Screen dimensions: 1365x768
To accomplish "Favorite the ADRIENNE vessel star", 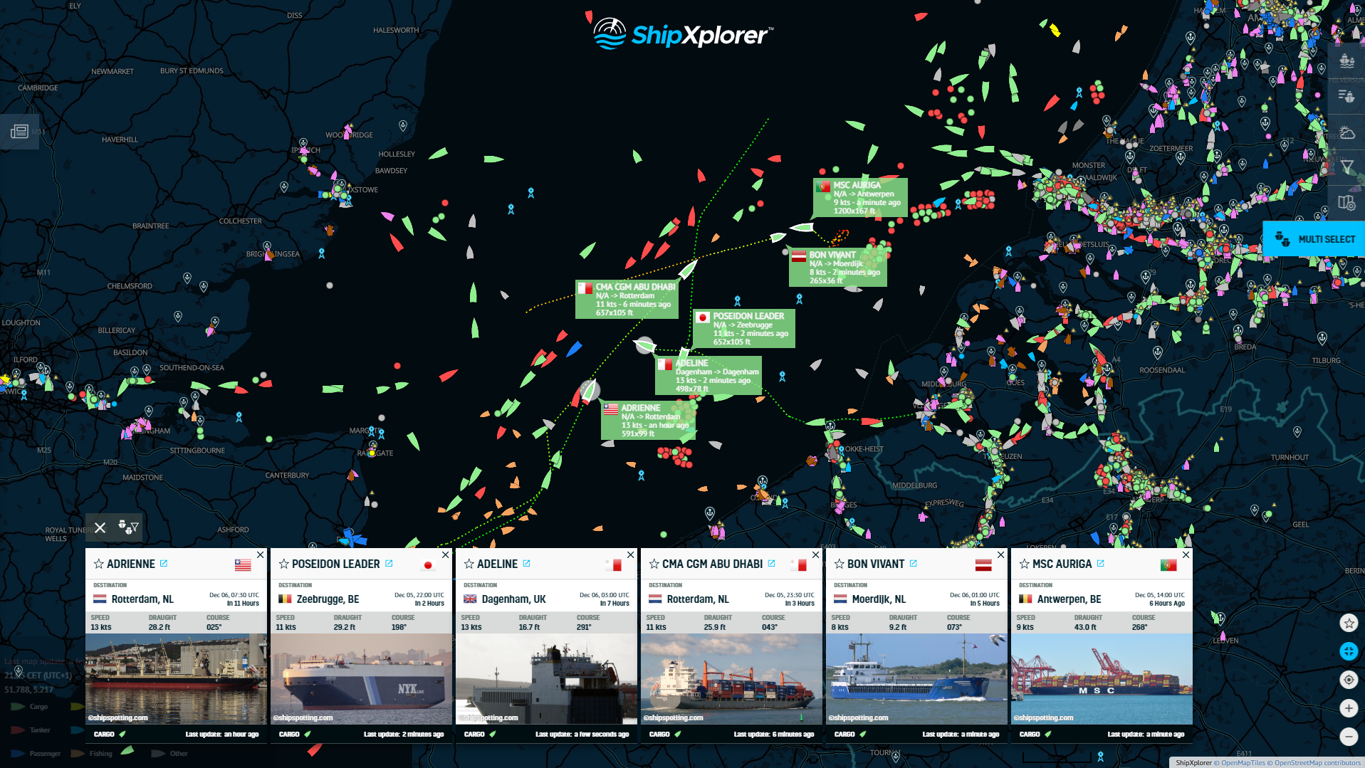I will pos(99,564).
